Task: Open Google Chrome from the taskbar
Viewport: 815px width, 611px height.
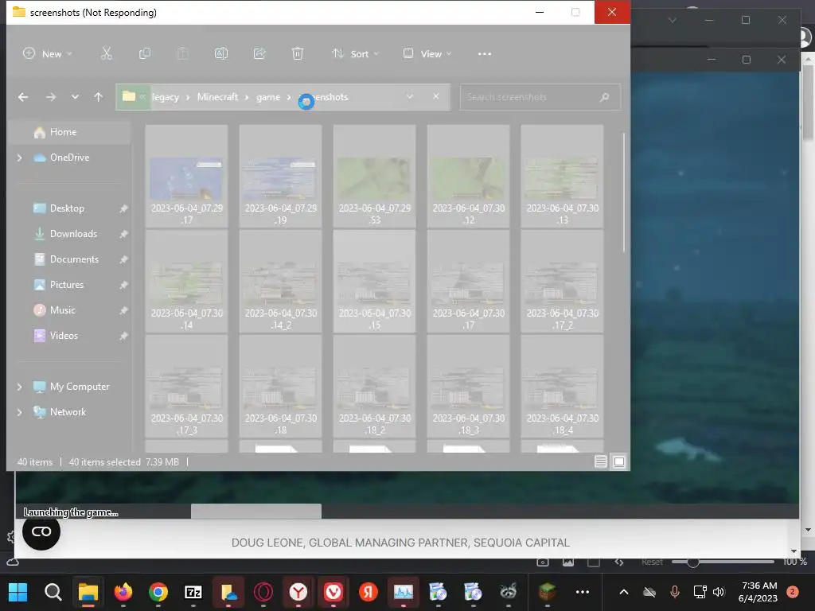Action: [158, 592]
